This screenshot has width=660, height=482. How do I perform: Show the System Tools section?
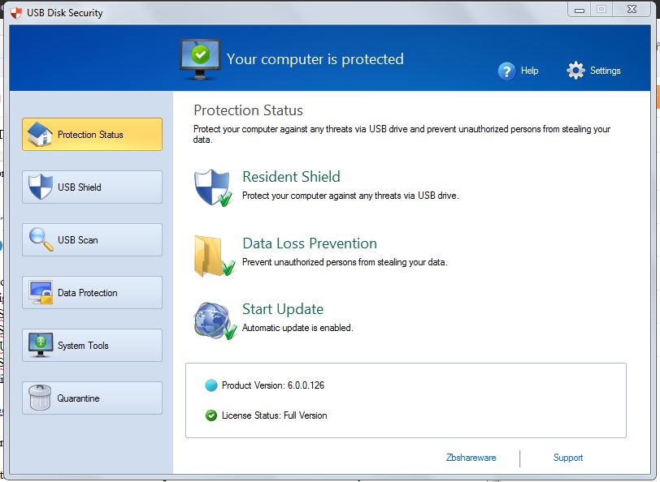92,346
